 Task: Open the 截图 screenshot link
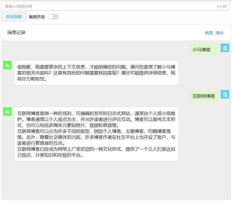click(x=209, y=33)
